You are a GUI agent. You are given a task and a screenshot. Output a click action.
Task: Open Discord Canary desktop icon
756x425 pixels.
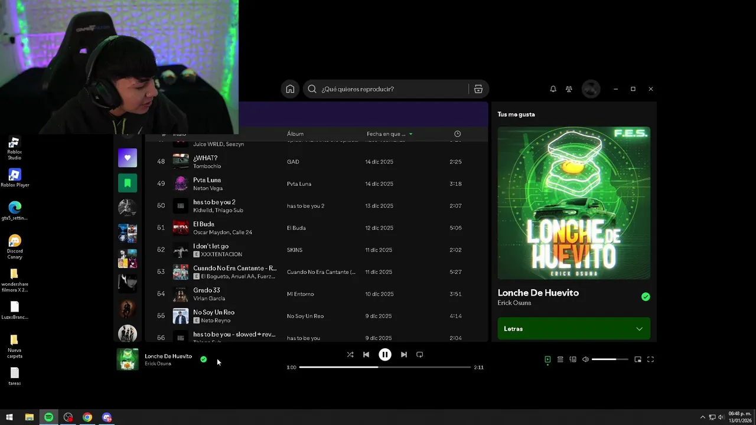point(14,247)
